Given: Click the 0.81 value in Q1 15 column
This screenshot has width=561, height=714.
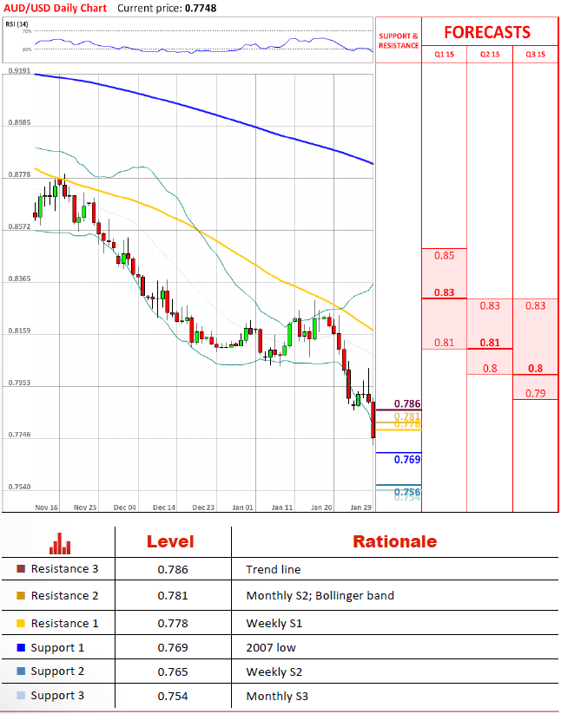Looking at the screenshot, I should point(444,343).
